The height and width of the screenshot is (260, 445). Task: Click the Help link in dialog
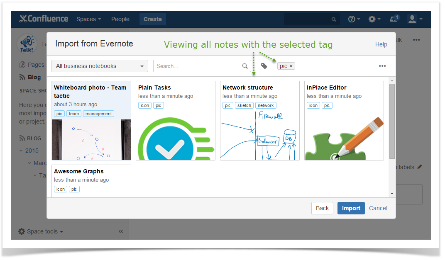point(381,44)
